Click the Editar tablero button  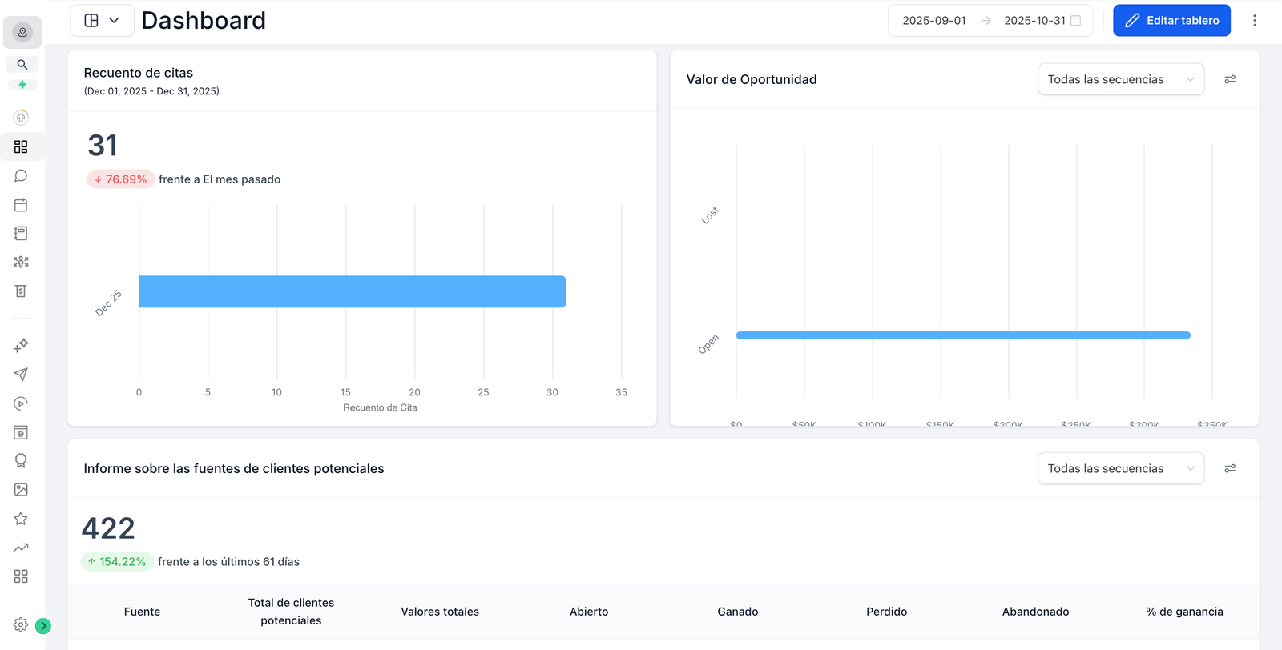pyautogui.click(x=1171, y=21)
